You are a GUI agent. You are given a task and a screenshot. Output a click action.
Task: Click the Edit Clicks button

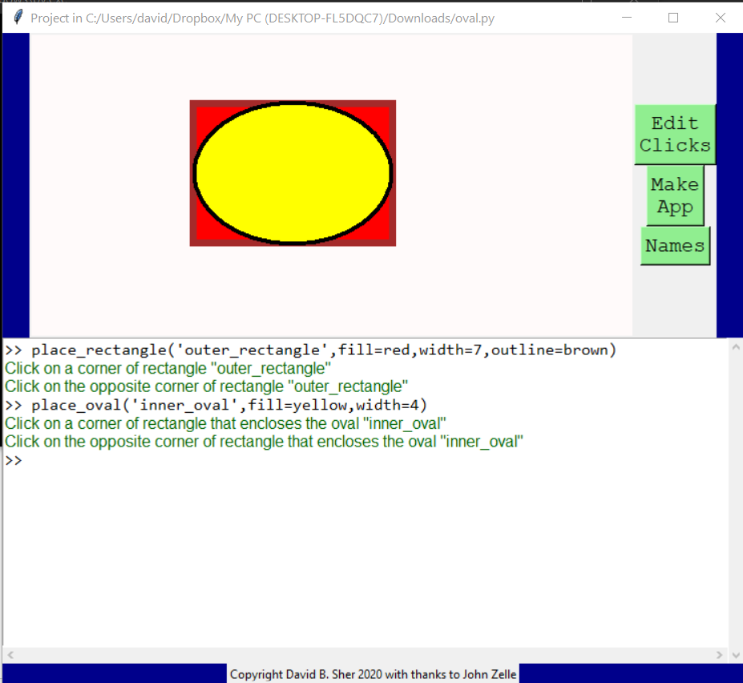coord(675,135)
